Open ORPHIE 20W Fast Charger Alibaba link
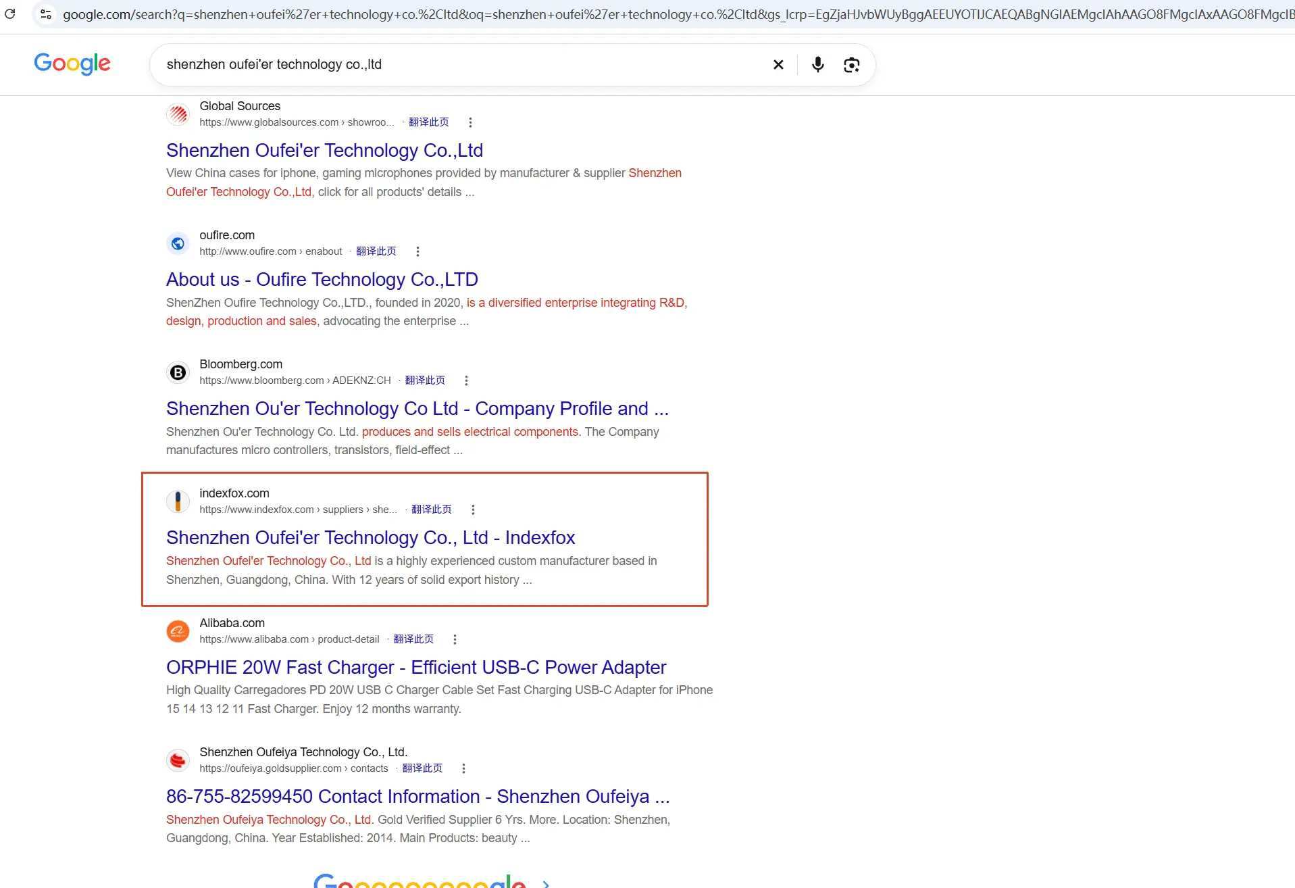This screenshot has width=1295, height=888. pyautogui.click(x=416, y=667)
